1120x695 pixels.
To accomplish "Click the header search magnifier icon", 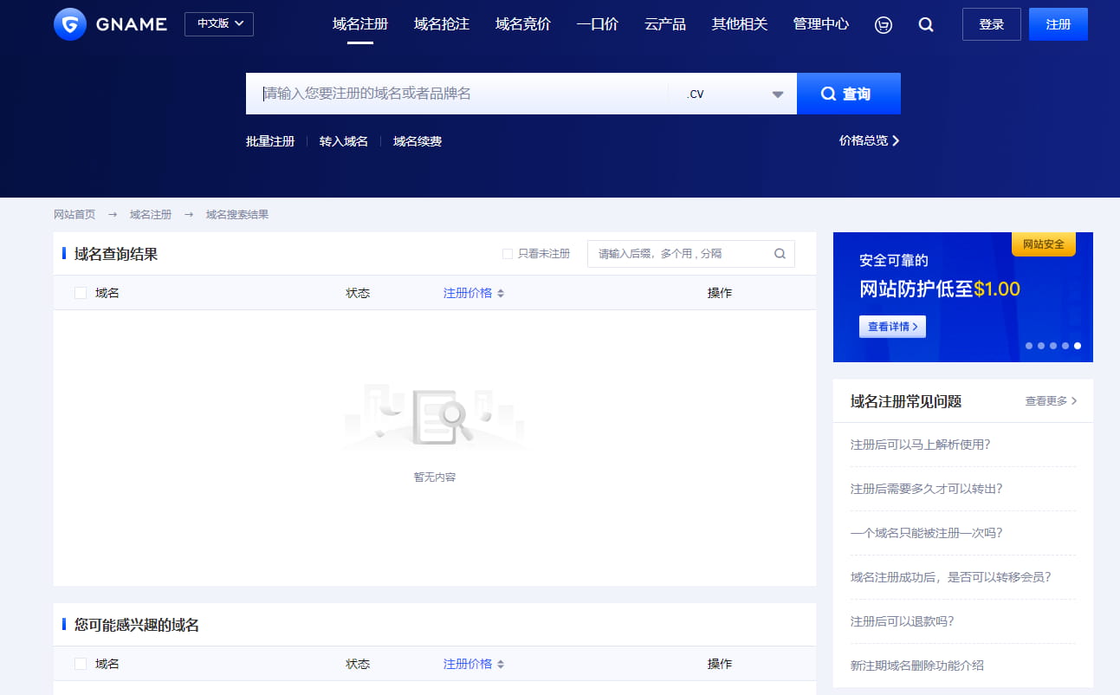I will (926, 25).
